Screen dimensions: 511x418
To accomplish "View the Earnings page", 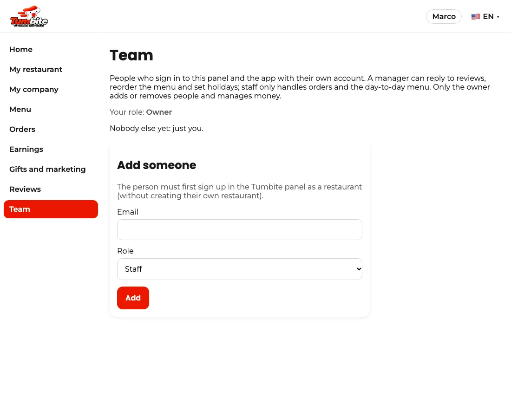I will (x=51, y=149).
